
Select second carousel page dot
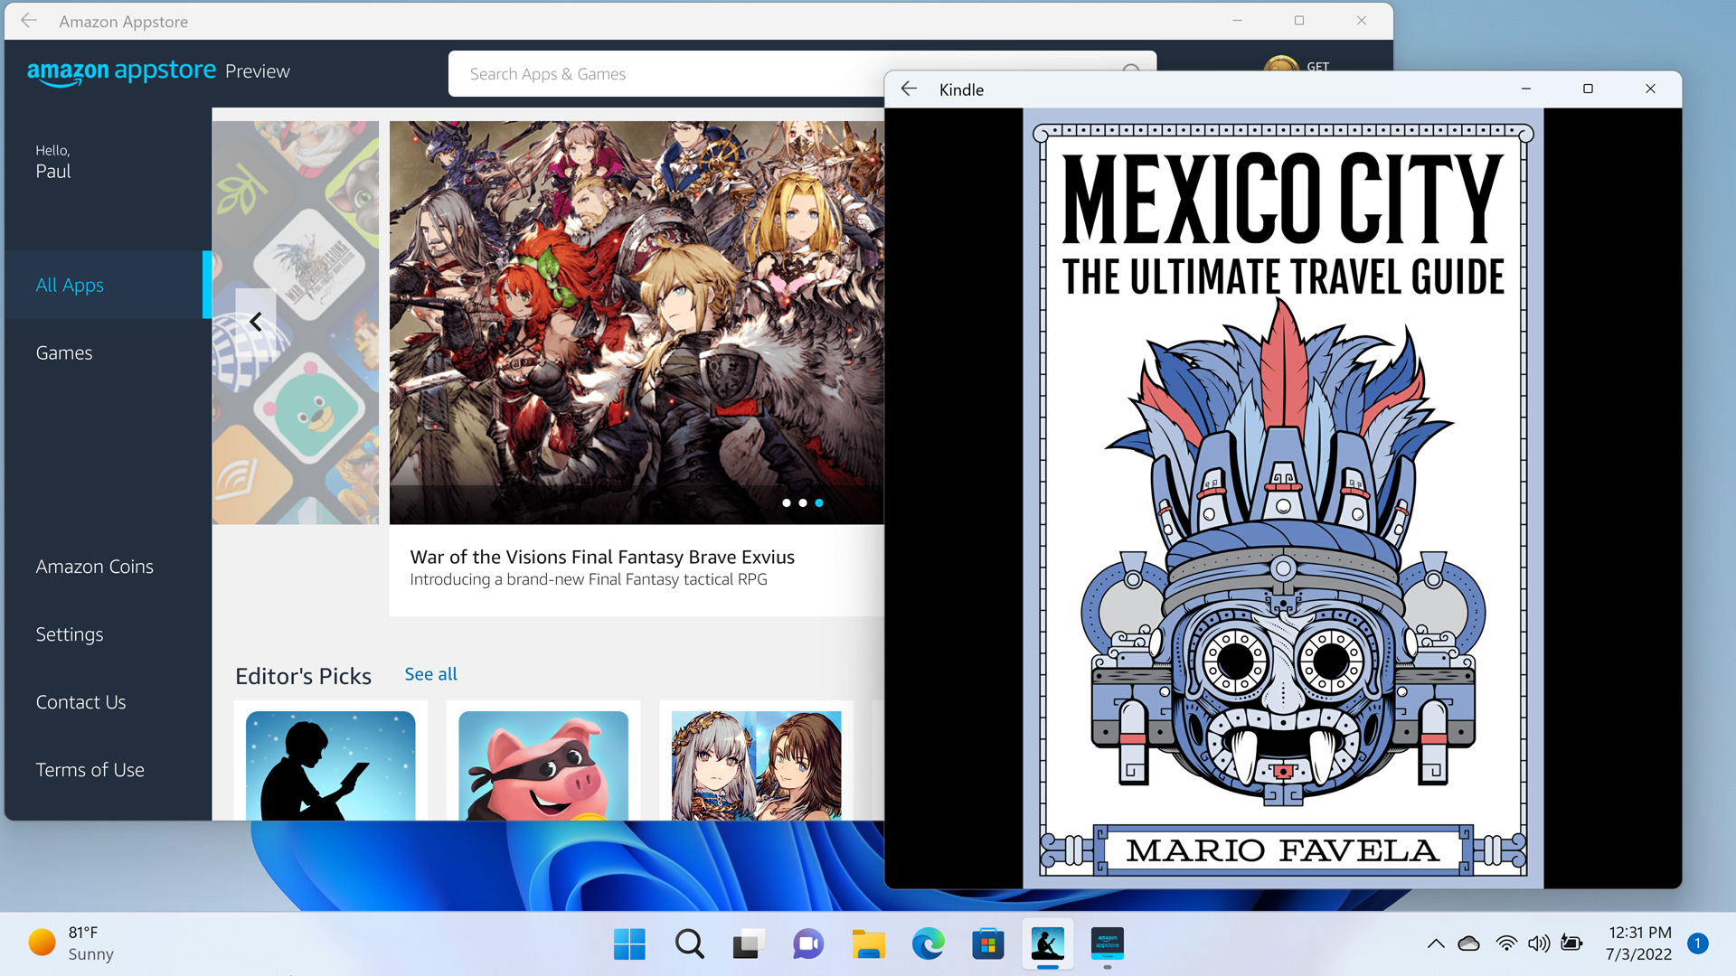point(803,503)
